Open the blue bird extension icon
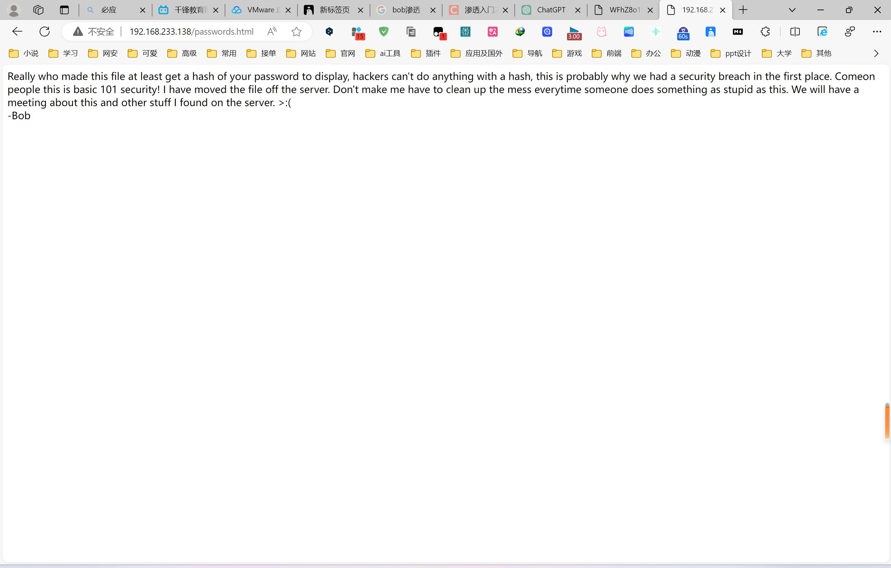The height and width of the screenshot is (568, 891). pos(711,32)
